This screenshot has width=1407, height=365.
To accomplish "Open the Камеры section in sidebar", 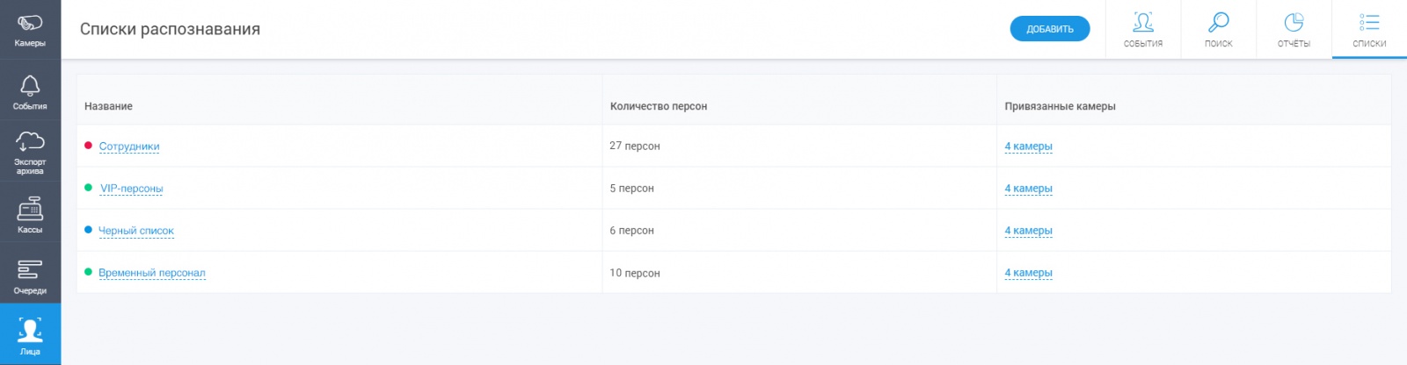I will (30, 29).
